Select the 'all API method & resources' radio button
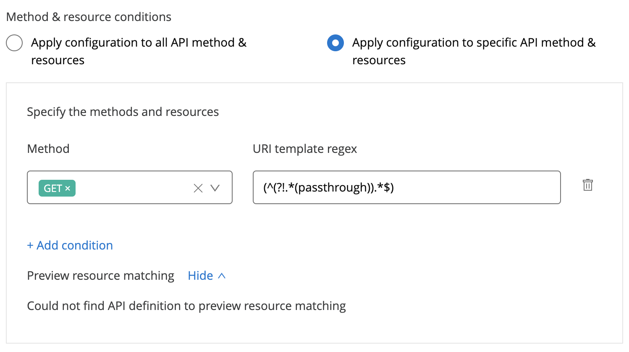 pos(14,43)
